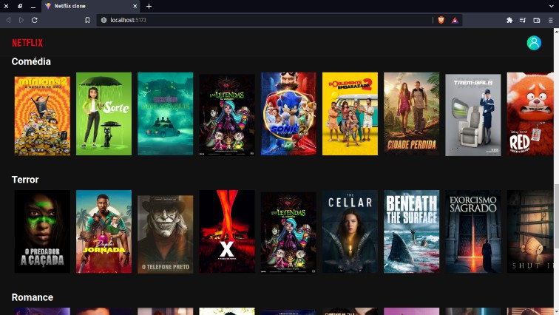Open O Predador A Caçada poster
The width and height of the screenshot is (559, 315).
click(42, 231)
